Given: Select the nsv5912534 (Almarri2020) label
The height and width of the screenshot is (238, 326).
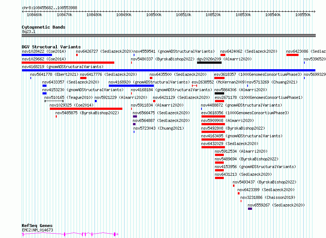Looking at the screenshot, I should (x=241, y=151).
